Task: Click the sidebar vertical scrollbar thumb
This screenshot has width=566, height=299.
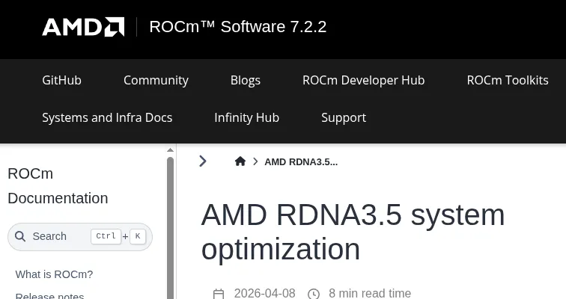Action: [x=171, y=224]
